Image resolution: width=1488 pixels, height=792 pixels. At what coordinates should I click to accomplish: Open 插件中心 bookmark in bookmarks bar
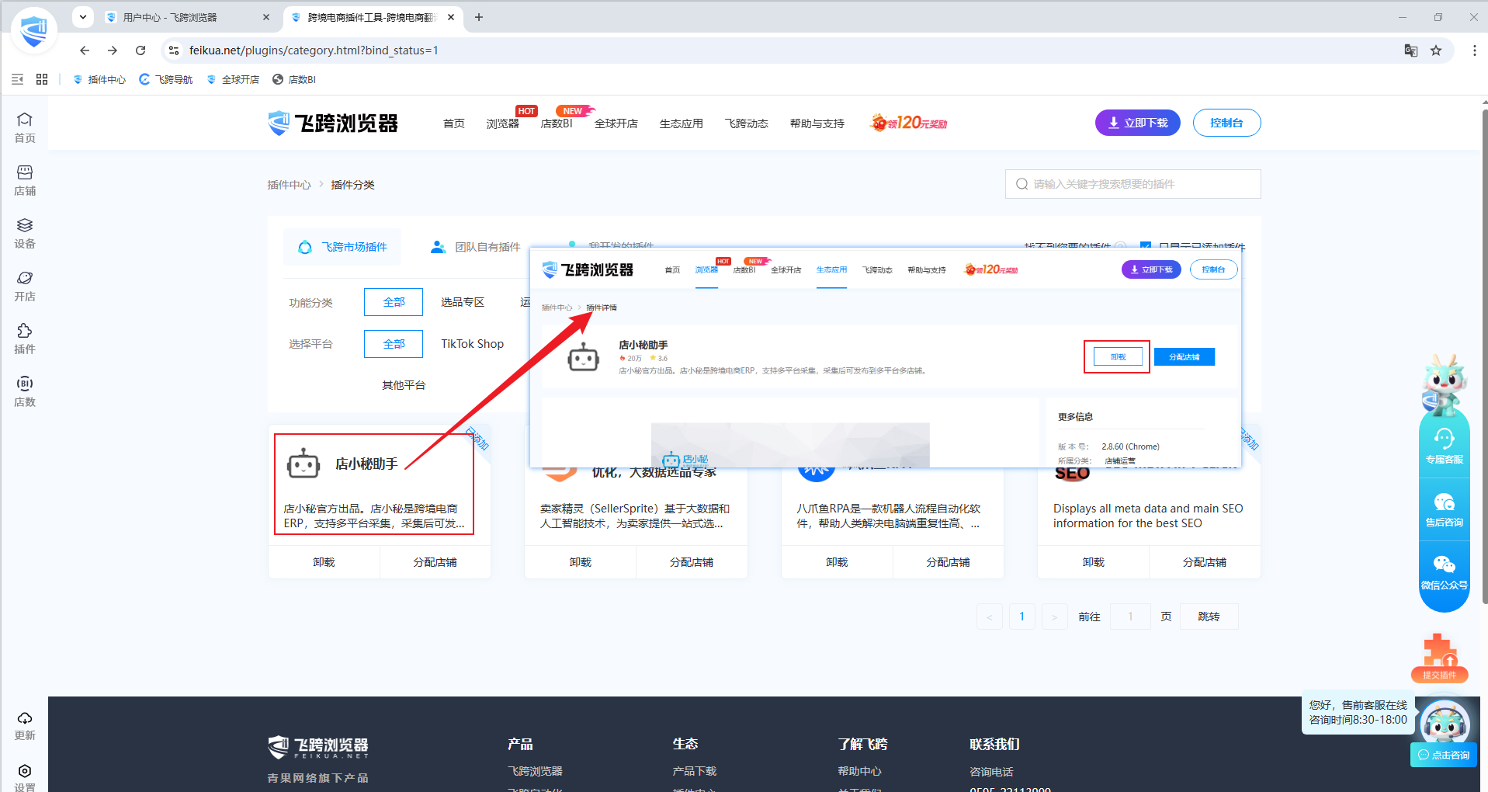pos(99,79)
